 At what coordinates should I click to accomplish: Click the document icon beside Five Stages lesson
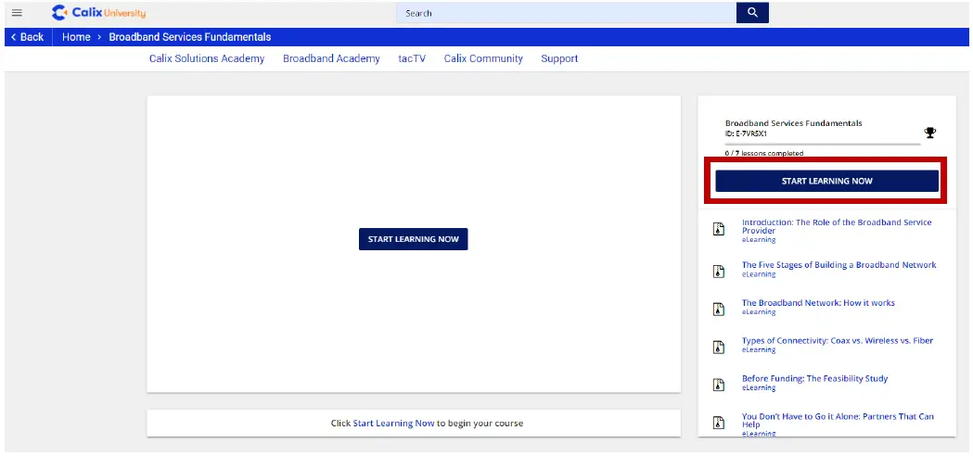point(719,272)
